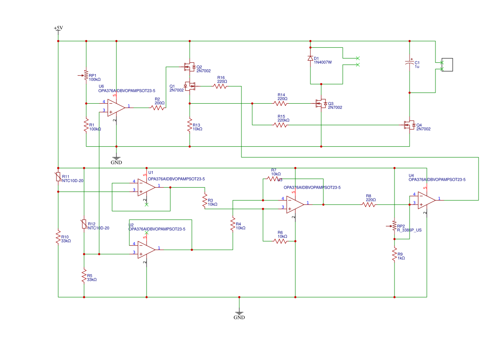Image resolution: width=504 pixels, height=356 pixels.
Task: Click the R9 1kΩ resistor symbol
Action: (x=394, y=254)
